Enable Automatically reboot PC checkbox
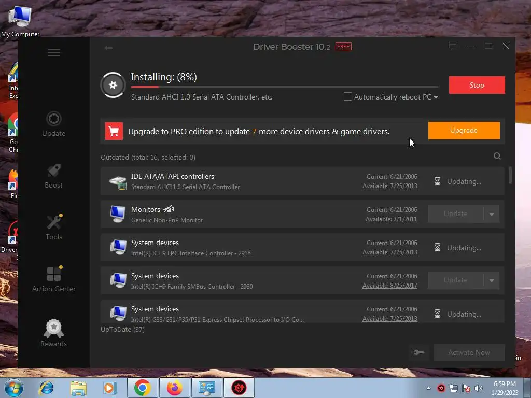This screenshot has width=531, height=398. [x=348, y=96]
